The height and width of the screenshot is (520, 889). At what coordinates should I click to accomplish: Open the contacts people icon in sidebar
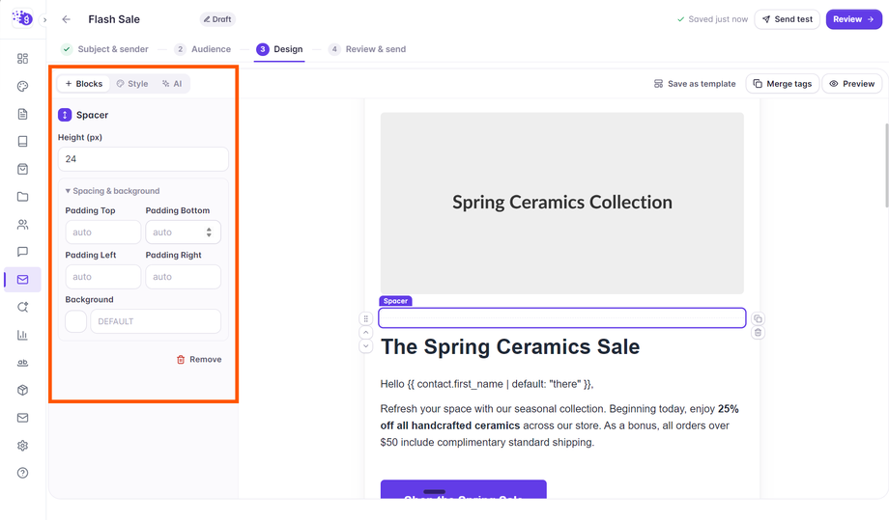(22, 224)
